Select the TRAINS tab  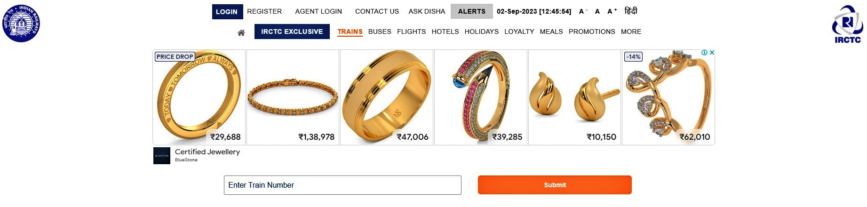click(350, 32)
